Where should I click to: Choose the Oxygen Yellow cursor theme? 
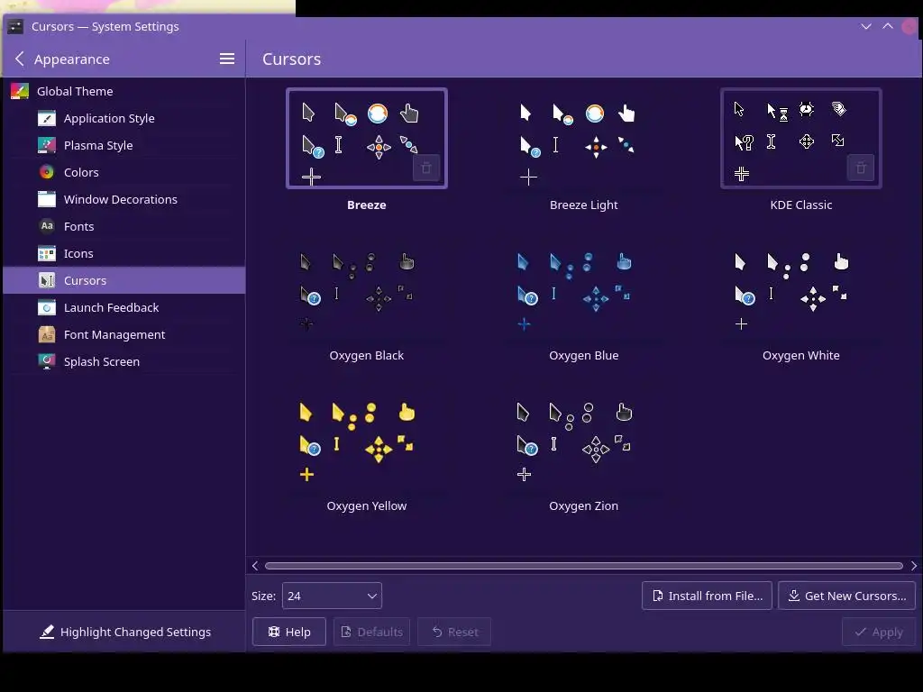click(x=367, y=440)
